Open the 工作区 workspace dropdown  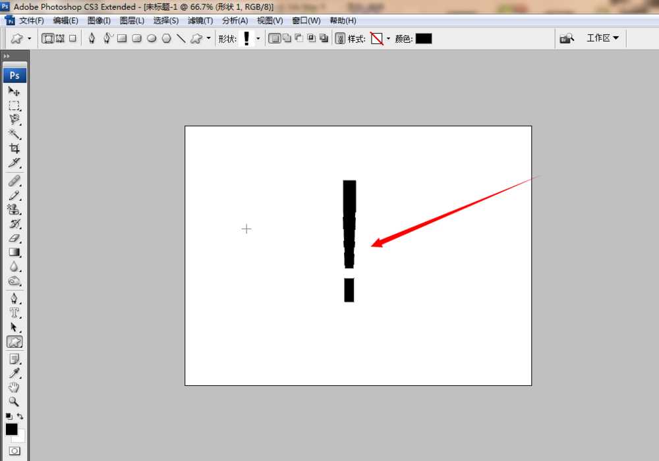click(602, 38)
